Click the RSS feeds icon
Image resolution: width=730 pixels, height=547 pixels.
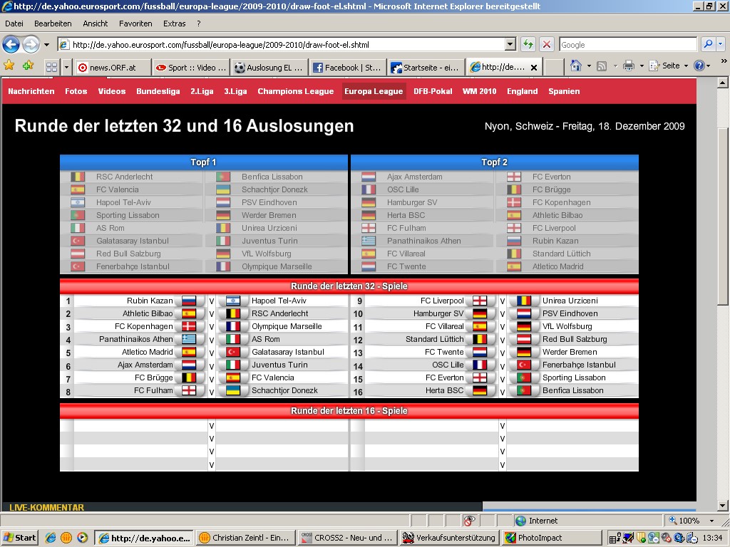tap(602, 66)
